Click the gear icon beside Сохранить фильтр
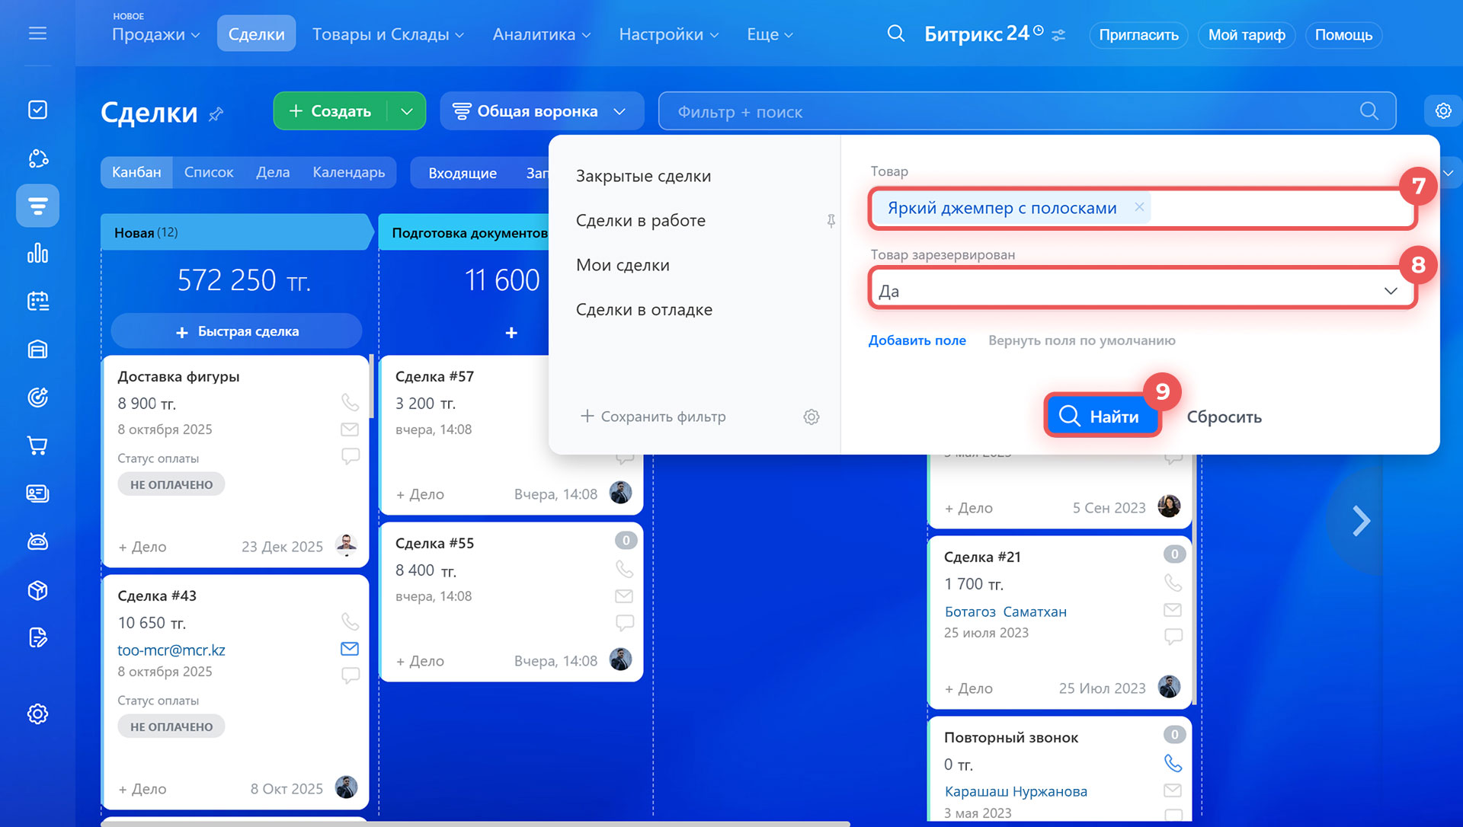 tap(812, 417)
